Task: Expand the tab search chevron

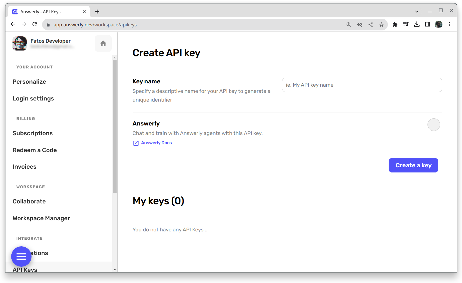Action: click(417, 11)
